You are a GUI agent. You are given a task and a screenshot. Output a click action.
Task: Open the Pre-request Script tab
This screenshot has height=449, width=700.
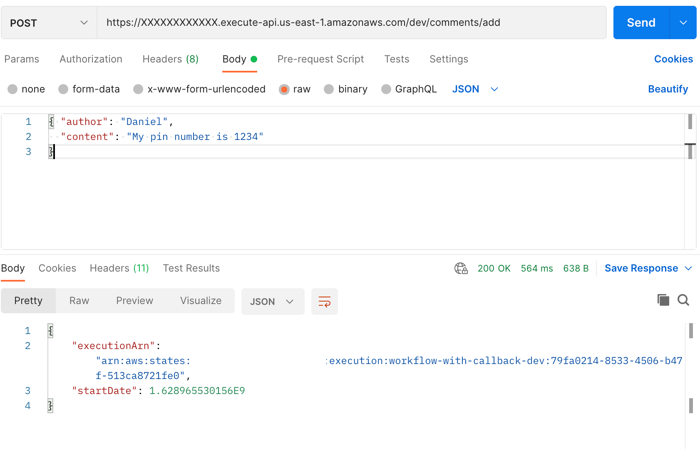pyautogui.click(x=320, y=59)
